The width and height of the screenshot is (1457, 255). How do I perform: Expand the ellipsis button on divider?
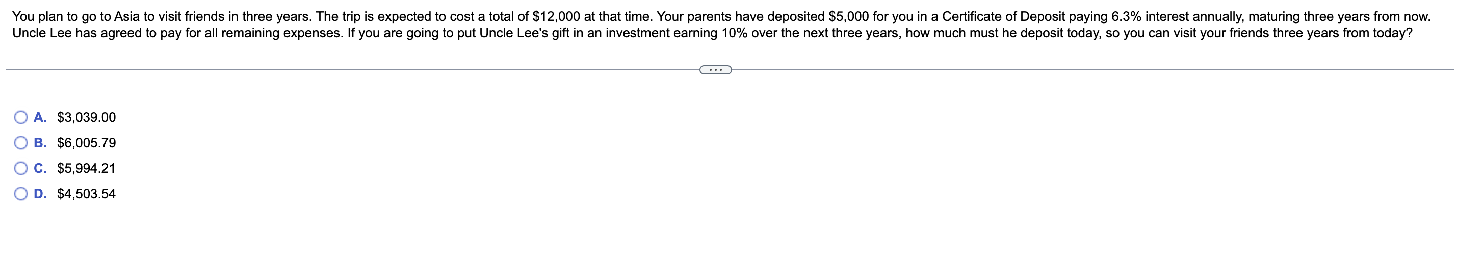[715, 70]
